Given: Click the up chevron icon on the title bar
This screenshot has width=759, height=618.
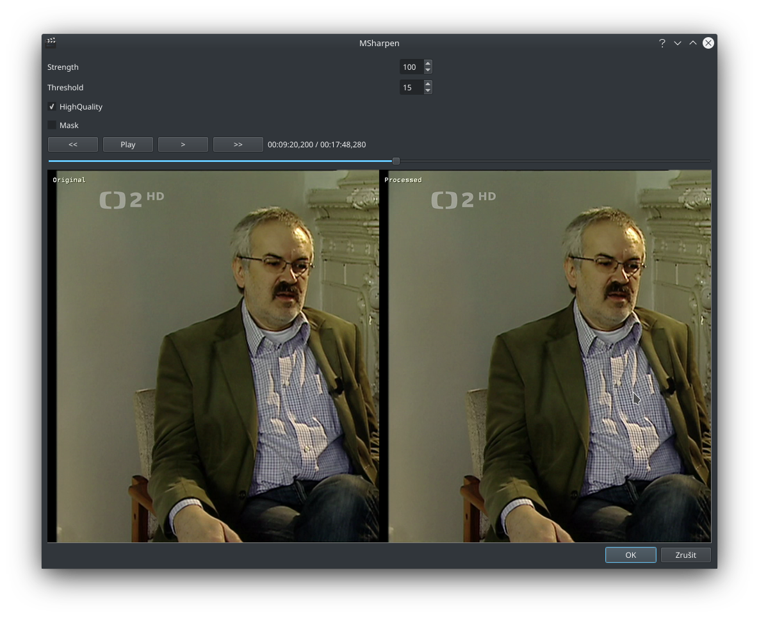Looking at the screenshot, I should [x=692, y=43].
